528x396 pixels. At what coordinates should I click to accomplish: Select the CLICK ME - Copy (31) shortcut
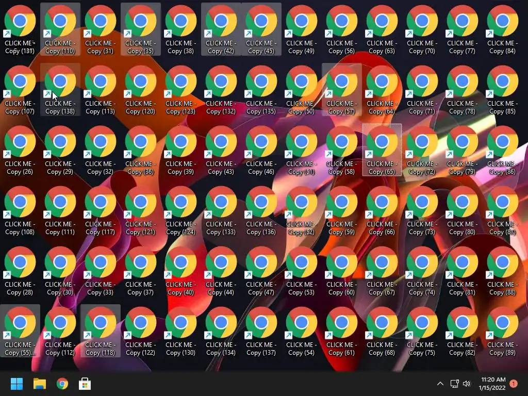pyautogui.click(x=101, y=29)
